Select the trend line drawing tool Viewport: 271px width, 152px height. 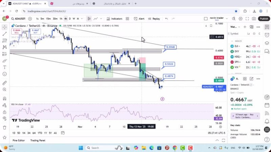click(4, 34)
